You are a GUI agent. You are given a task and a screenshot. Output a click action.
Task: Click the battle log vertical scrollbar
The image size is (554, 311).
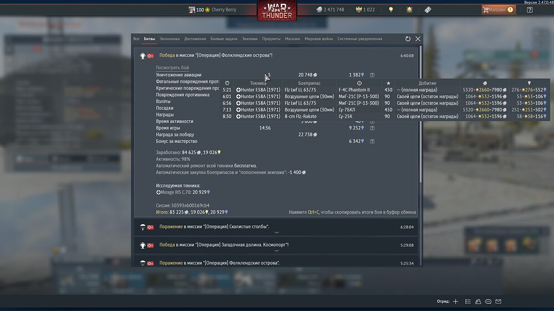[420, 115]
